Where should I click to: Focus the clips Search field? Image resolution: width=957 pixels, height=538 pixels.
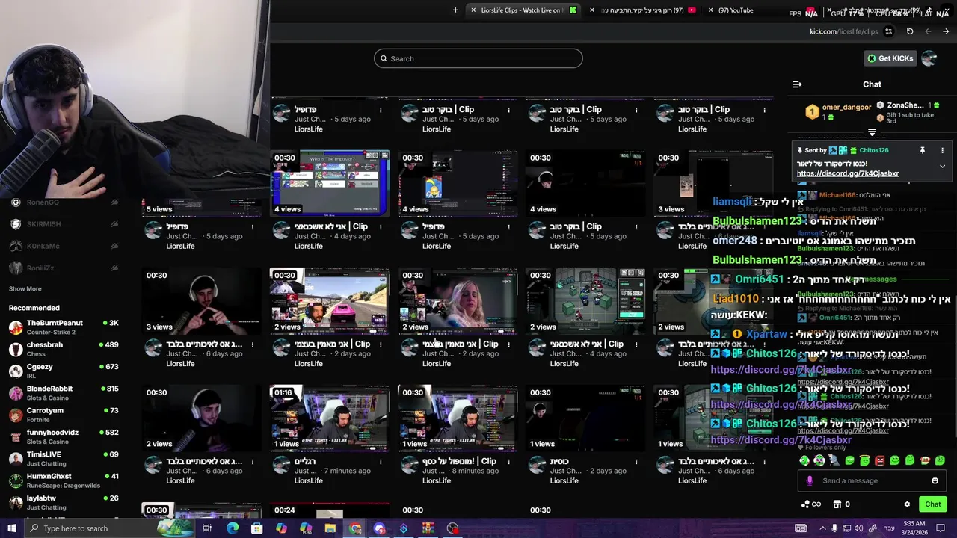(478, 58)
